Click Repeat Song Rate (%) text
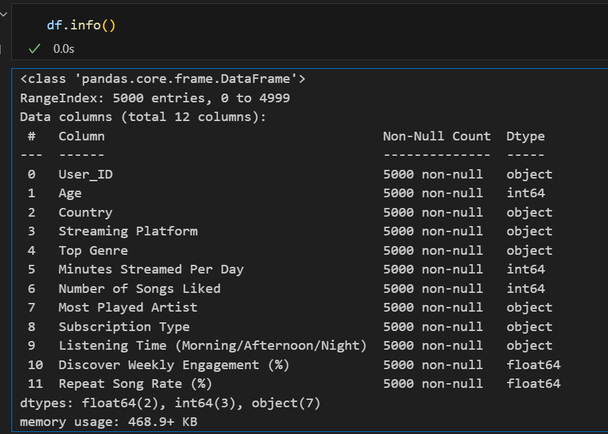 tap(136, 384)
